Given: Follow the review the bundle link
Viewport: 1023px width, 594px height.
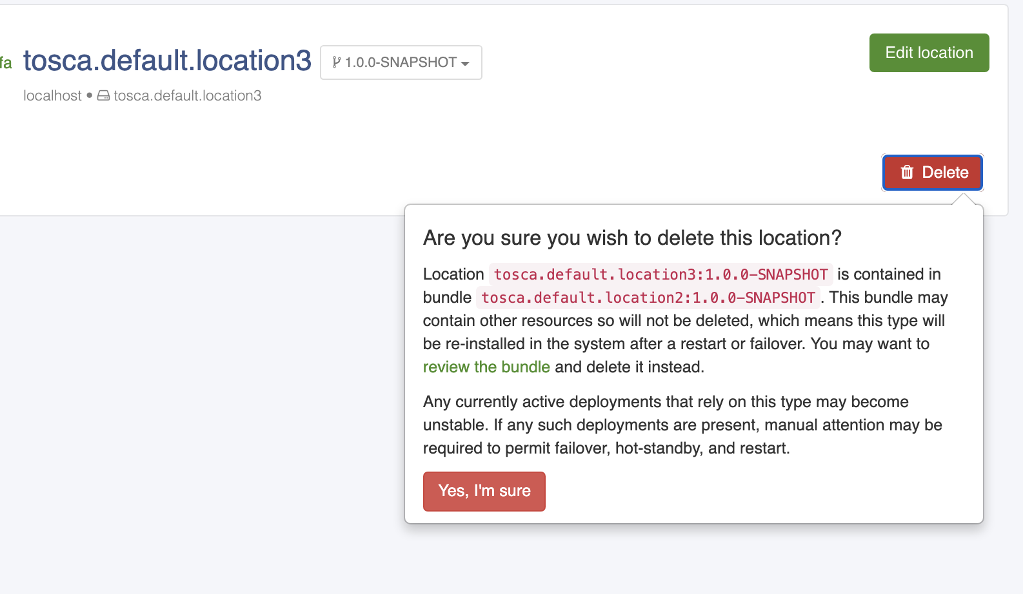Looking at the screenshot, I should [486, 367].
